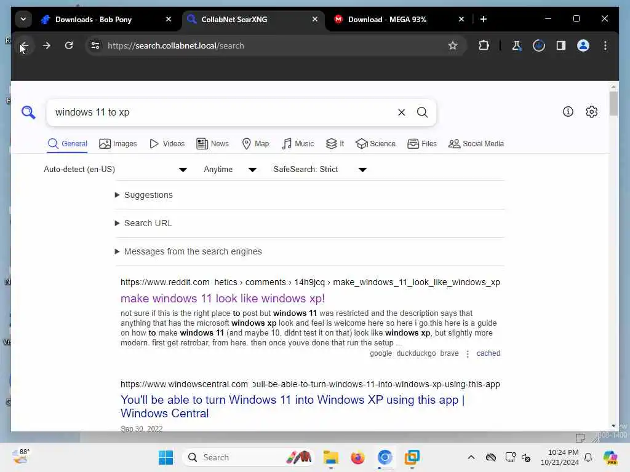
Task: Open the Auto-detect (en-US) language dropdown
Action: coord(115,170)
